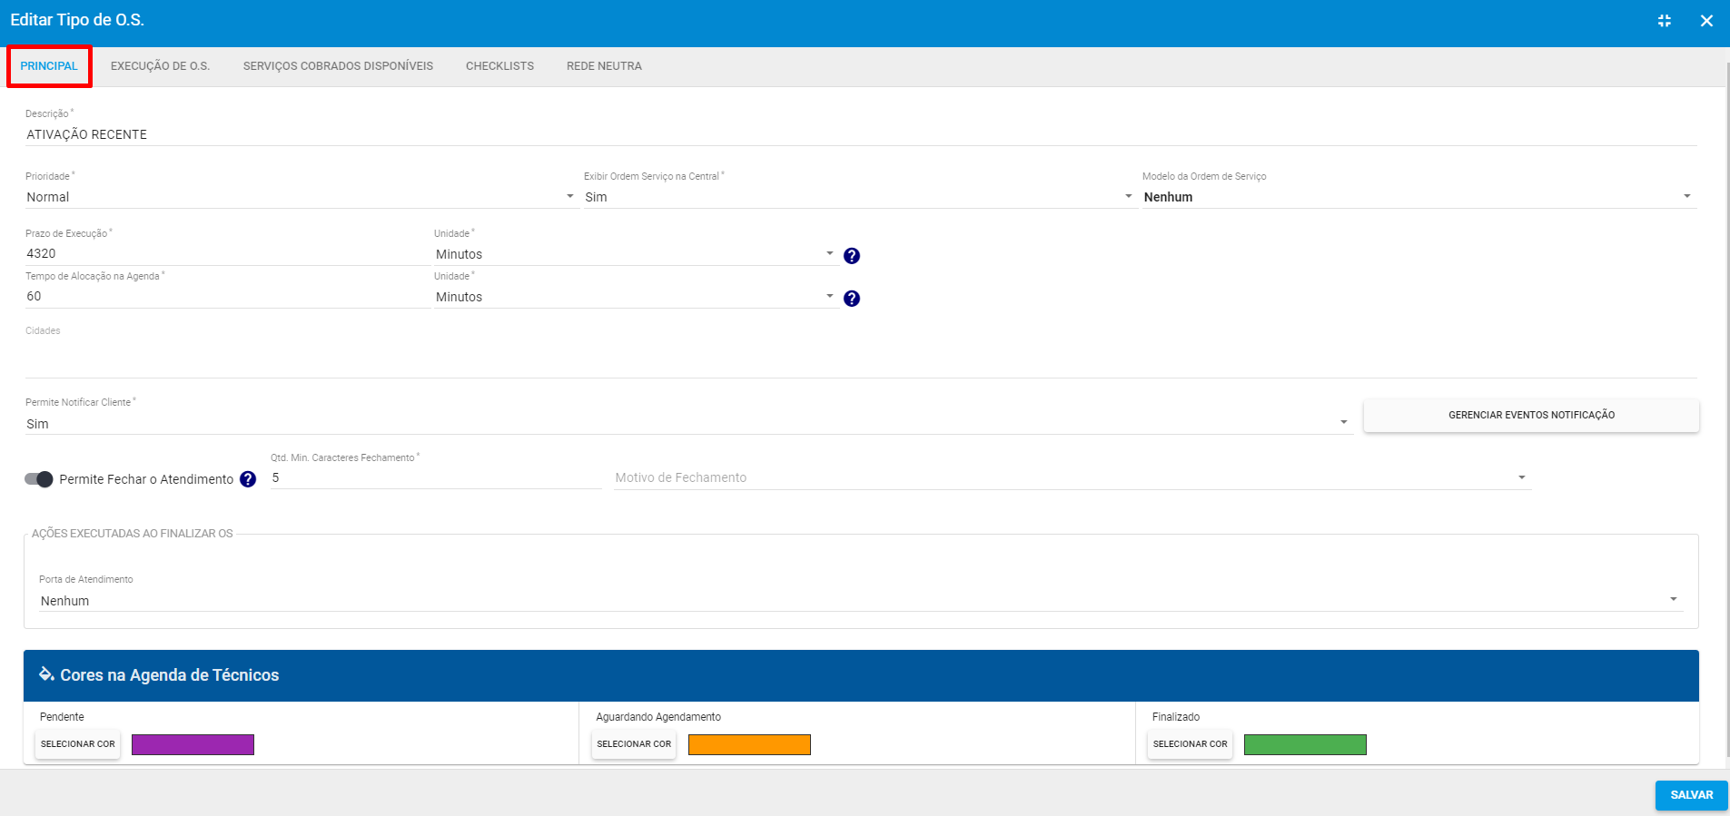This screenshot has width=1730, height=816.
Task: Open Modelo da Ordem de Serviço dropdown
Action: 1419,197
